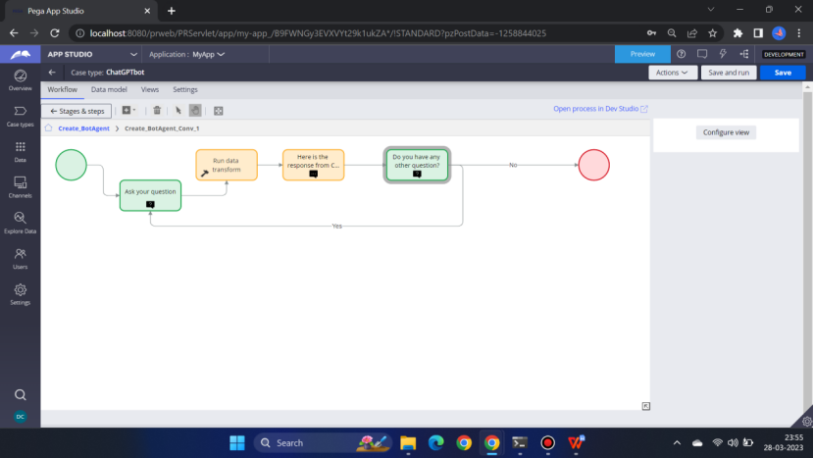Open Settings in the left sidebar

click(x=21, y=294)
